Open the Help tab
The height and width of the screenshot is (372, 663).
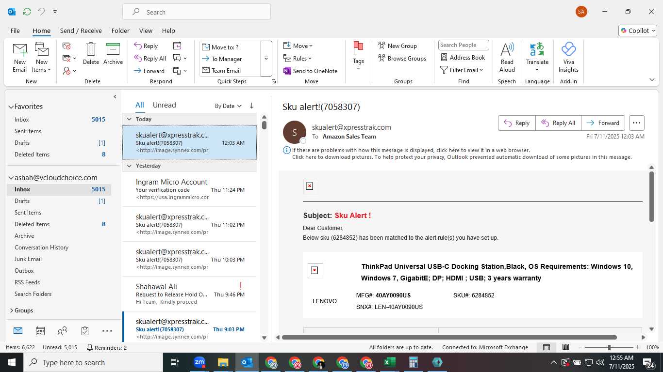click(168, 31)
